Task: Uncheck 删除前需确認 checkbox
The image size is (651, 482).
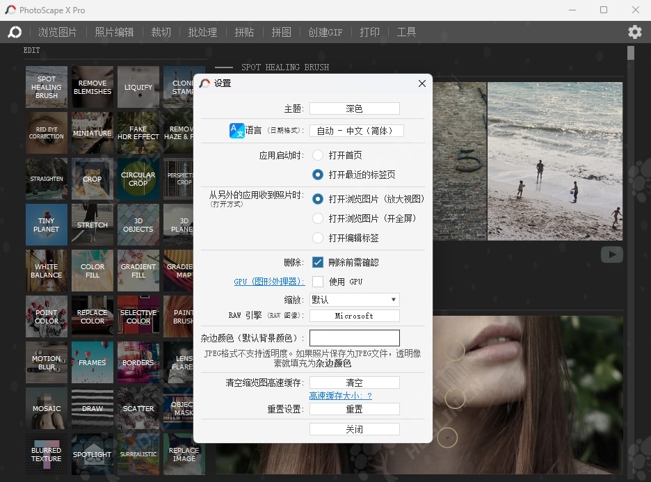Action: click(x=318, y=262)
